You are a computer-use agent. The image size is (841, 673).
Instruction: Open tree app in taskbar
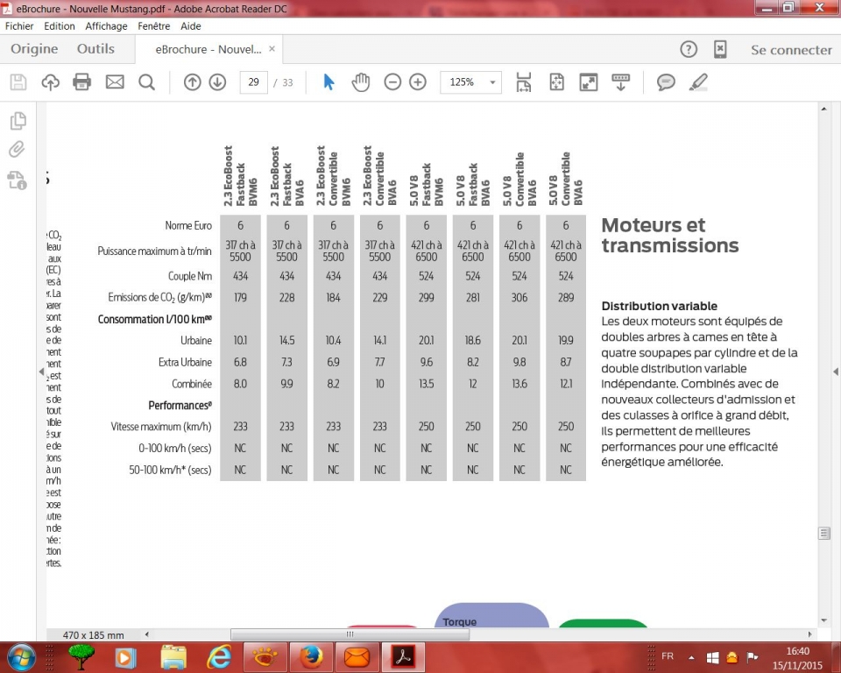click(81, 657)
